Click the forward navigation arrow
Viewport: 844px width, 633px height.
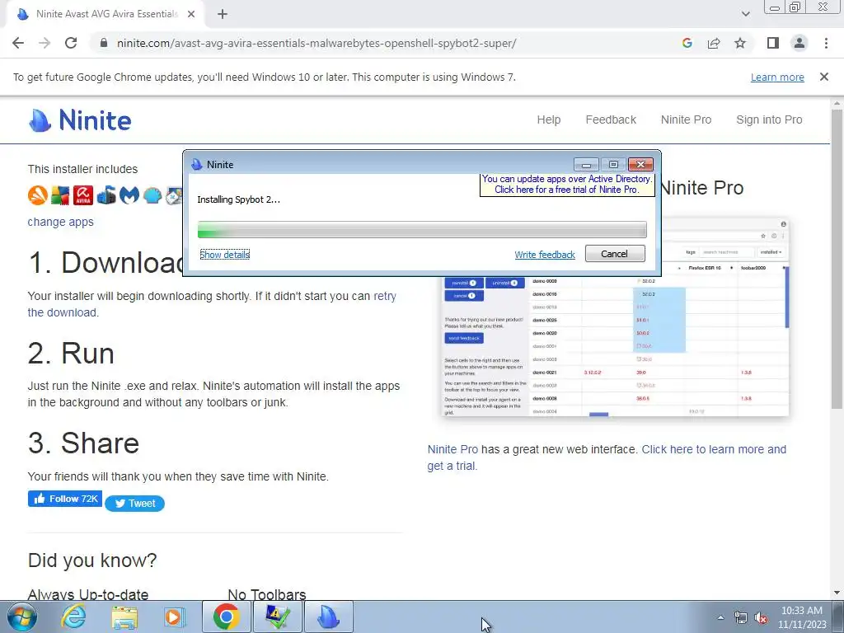point(45,43)
